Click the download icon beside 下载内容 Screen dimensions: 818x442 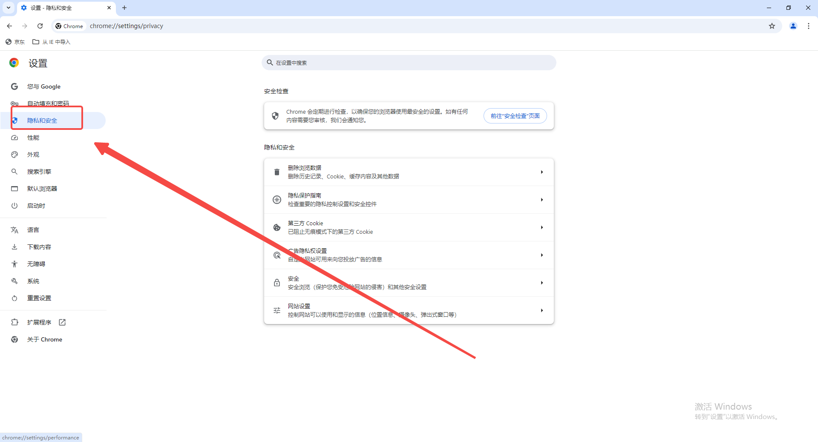[14, 247]
